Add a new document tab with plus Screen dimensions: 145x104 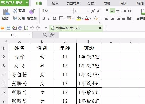[106, 28]
